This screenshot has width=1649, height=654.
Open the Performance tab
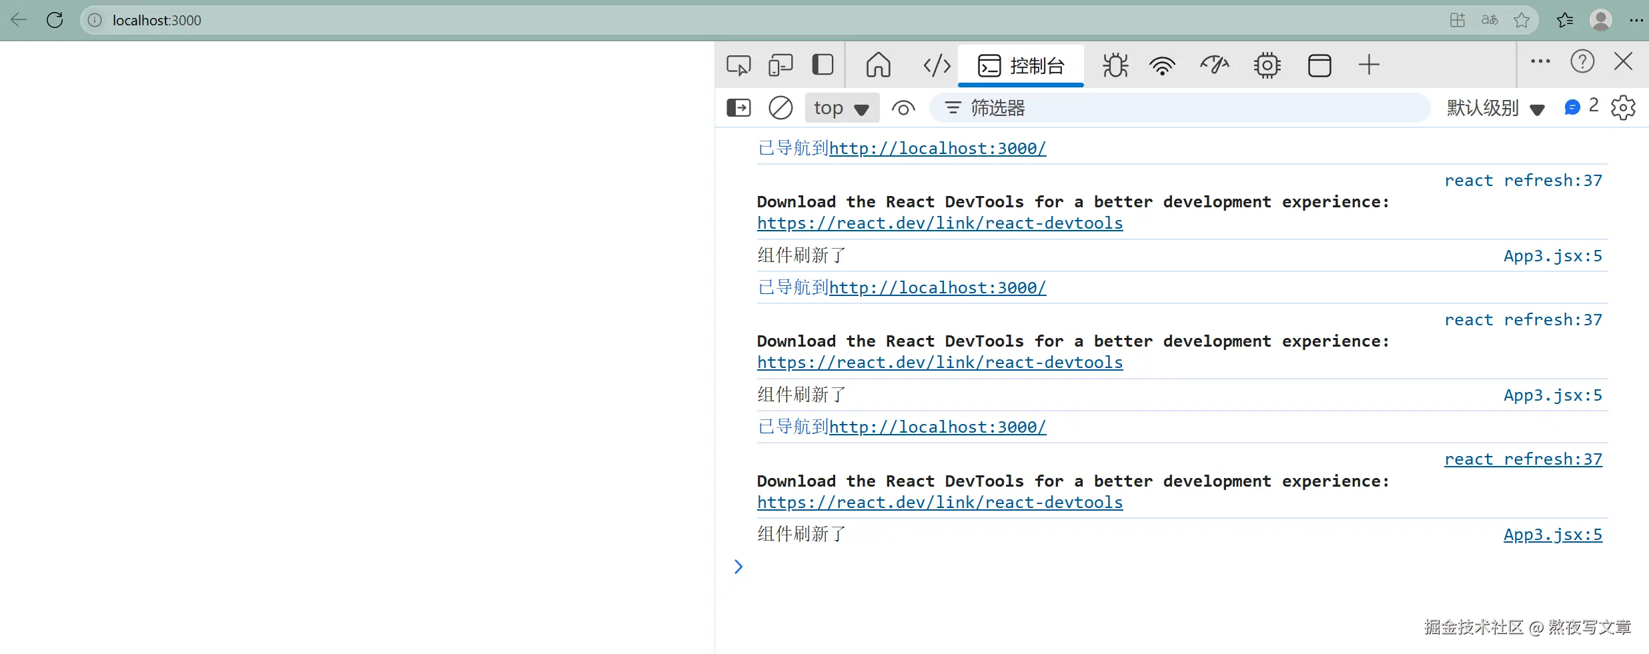coord(1214,65)
